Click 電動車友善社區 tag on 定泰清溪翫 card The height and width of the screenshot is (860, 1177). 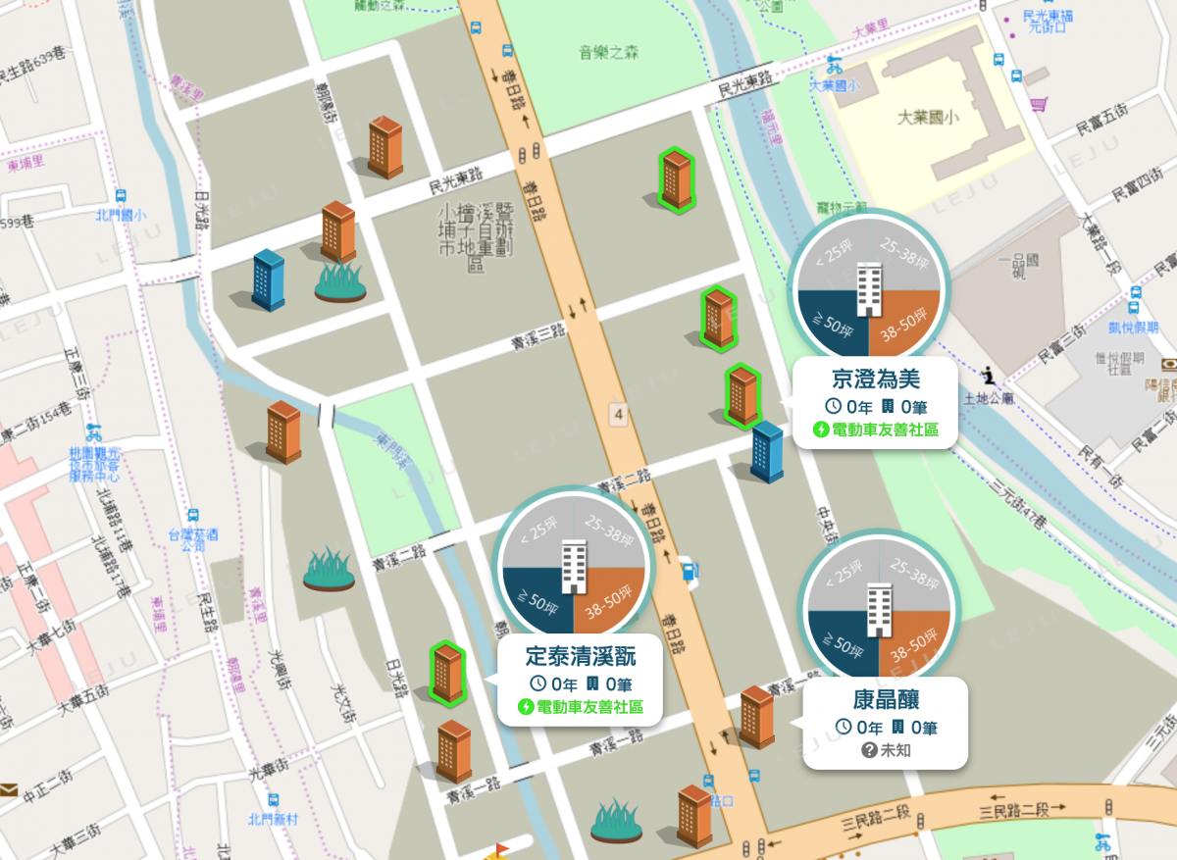click(581, 707)
